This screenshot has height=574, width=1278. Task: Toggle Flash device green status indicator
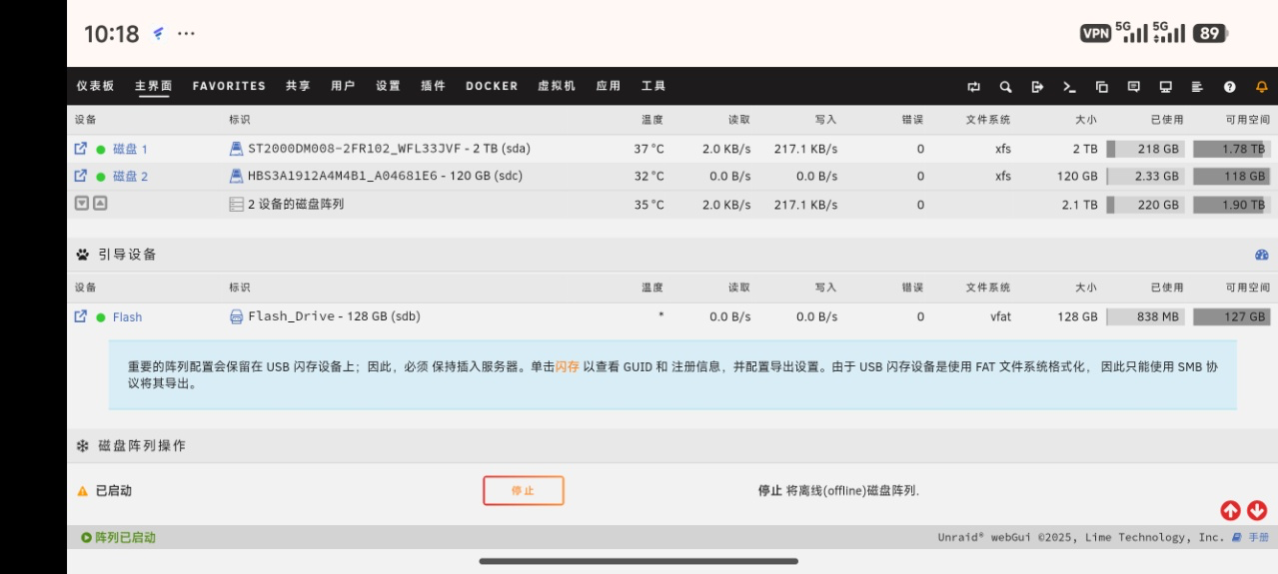tap(101, 317)
